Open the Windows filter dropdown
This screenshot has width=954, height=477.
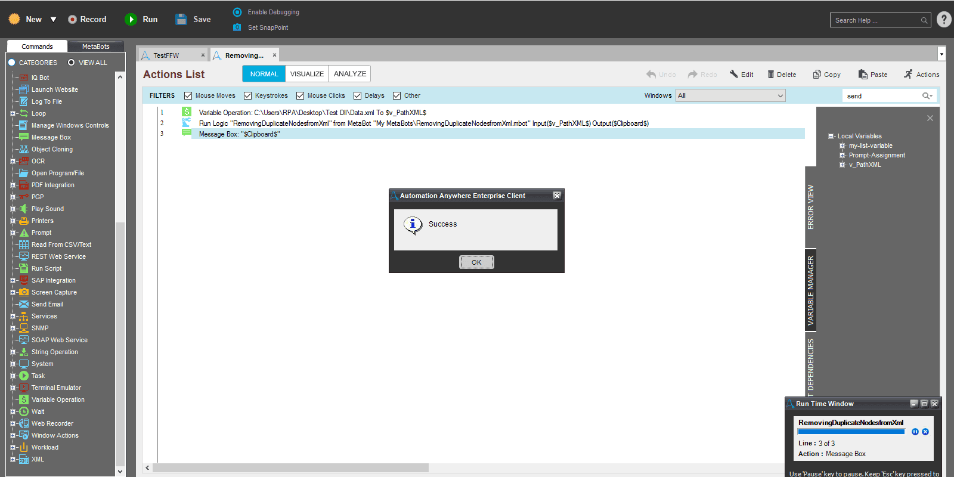tap(730, 95)
